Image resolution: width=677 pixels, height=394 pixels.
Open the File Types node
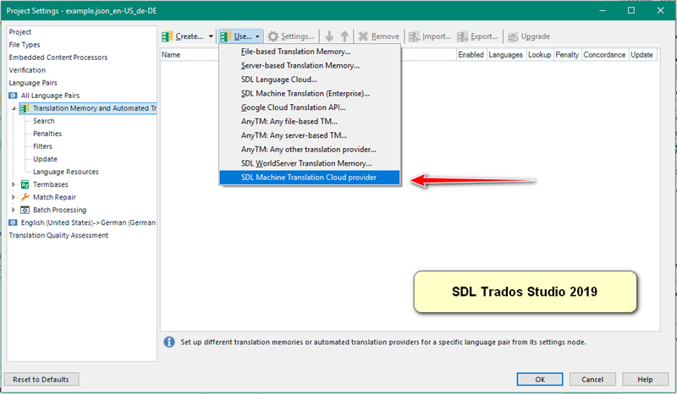tap(25, 45)
